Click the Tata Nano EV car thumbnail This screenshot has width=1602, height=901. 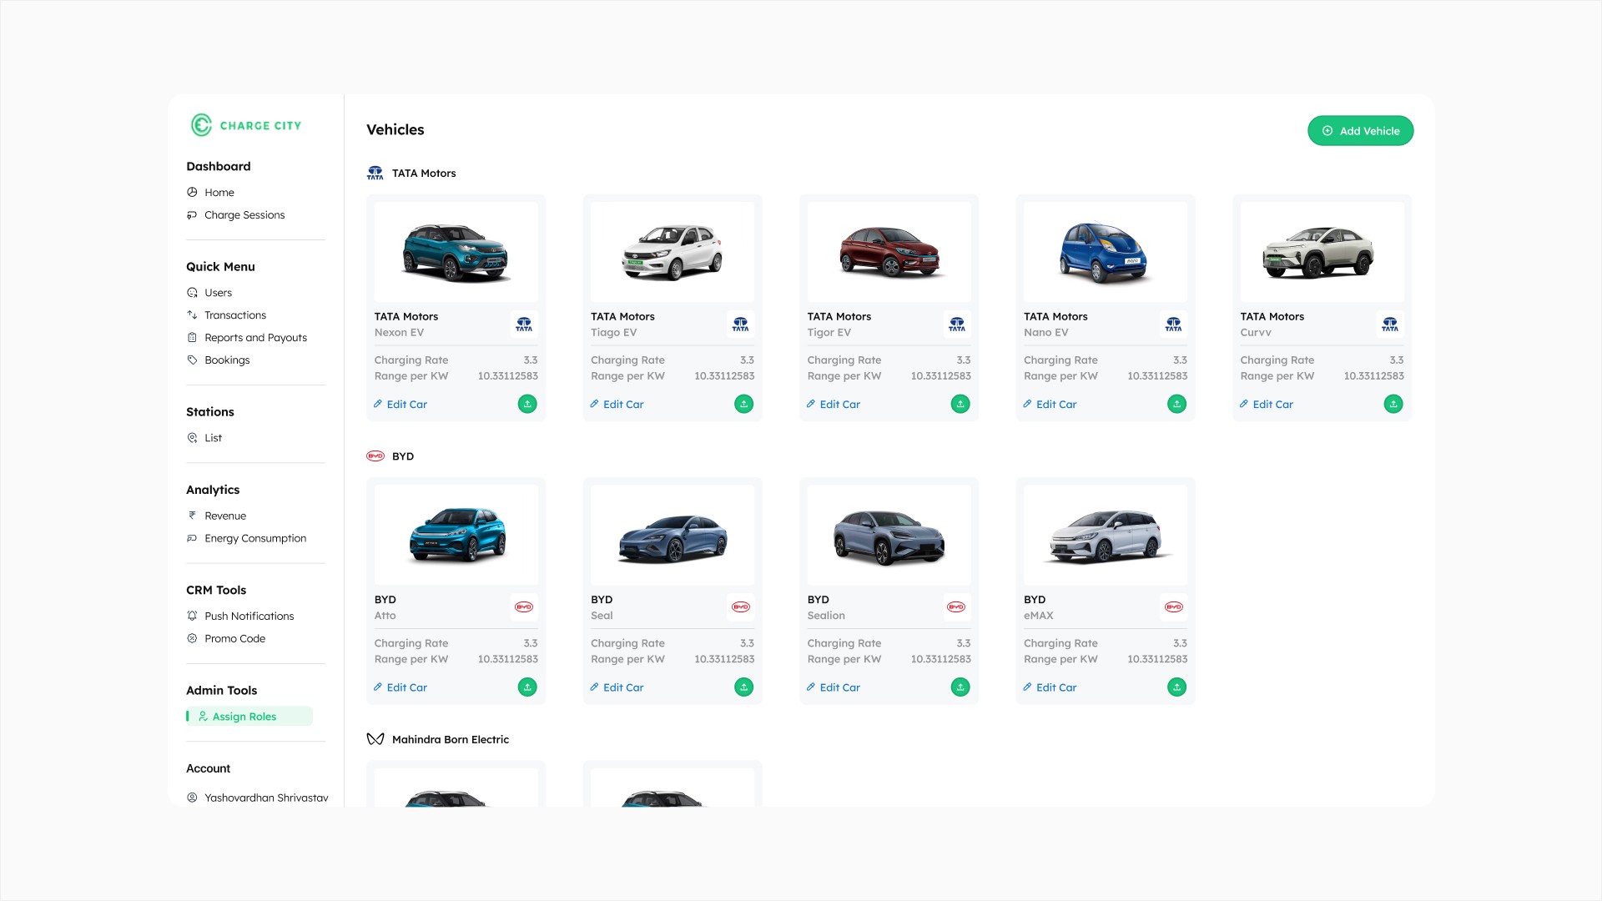point(1105,252)
